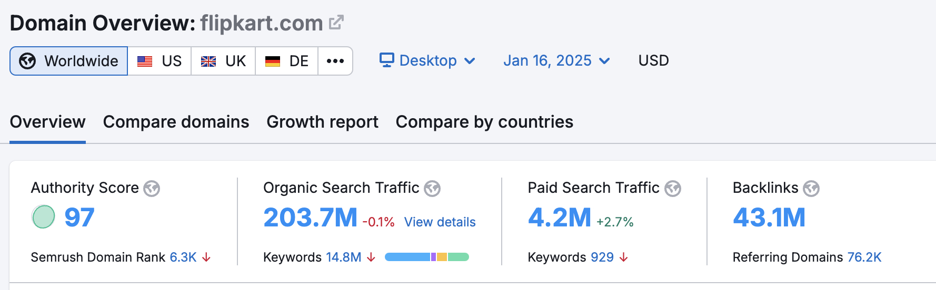Click the green Authority Score circle indicator
The height and width of the screenshot is (290, 936).
tap(43, 216)
